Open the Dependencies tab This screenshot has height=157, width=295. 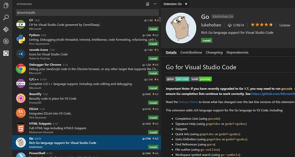pyautogui.click(x=237, y=52)
